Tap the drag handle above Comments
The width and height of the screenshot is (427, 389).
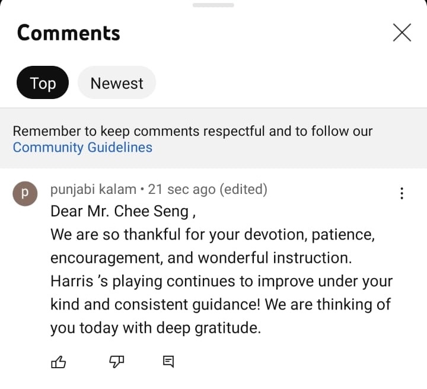(x=213, y=5)
